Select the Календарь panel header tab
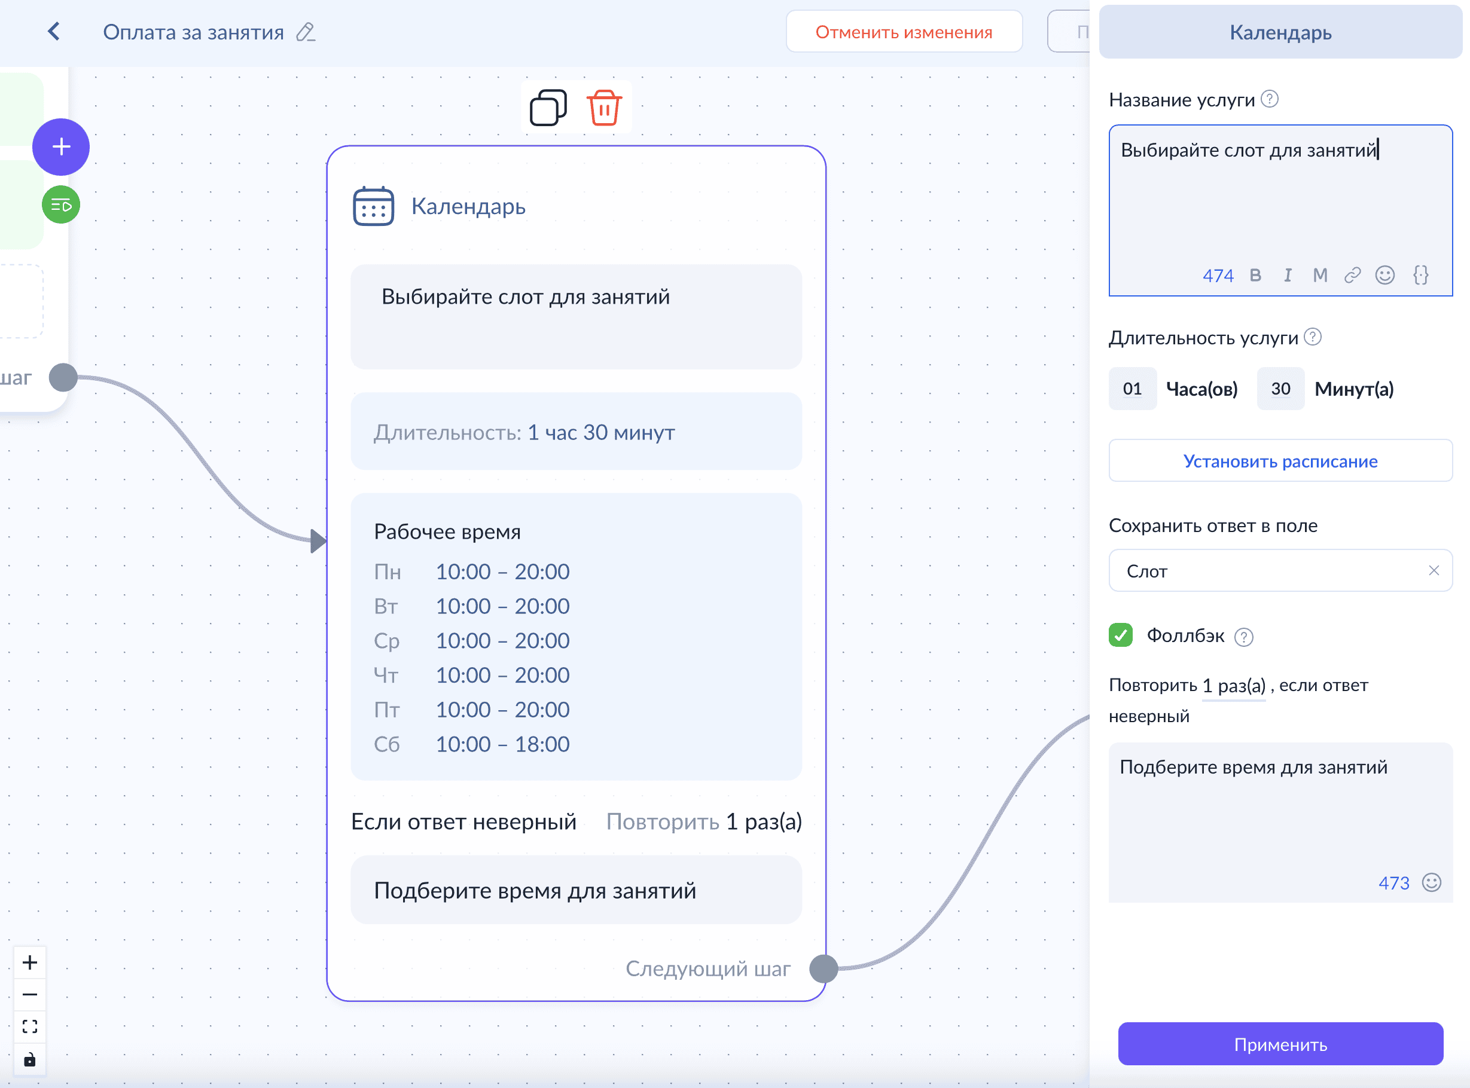 tap(1280, 32)
